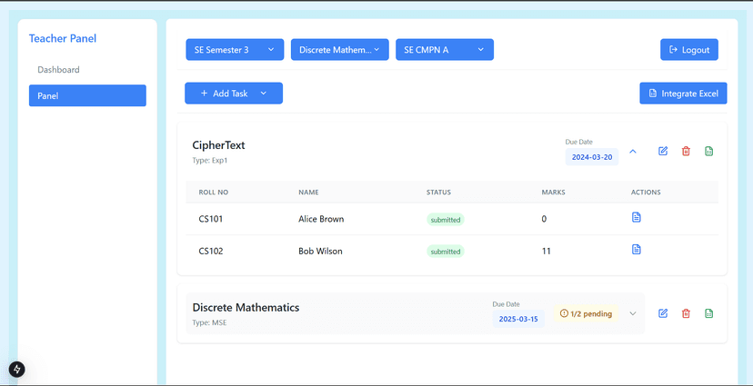Screen dimensions: 753x386
Task: Delete the Discrete Mathematics task
Action: 686,313
